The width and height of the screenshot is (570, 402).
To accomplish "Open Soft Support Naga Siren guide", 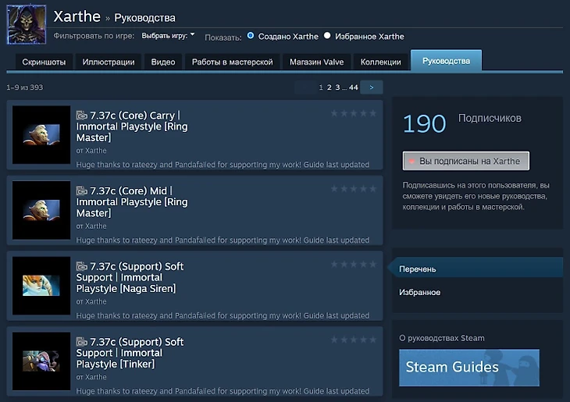I will [130, 278].
